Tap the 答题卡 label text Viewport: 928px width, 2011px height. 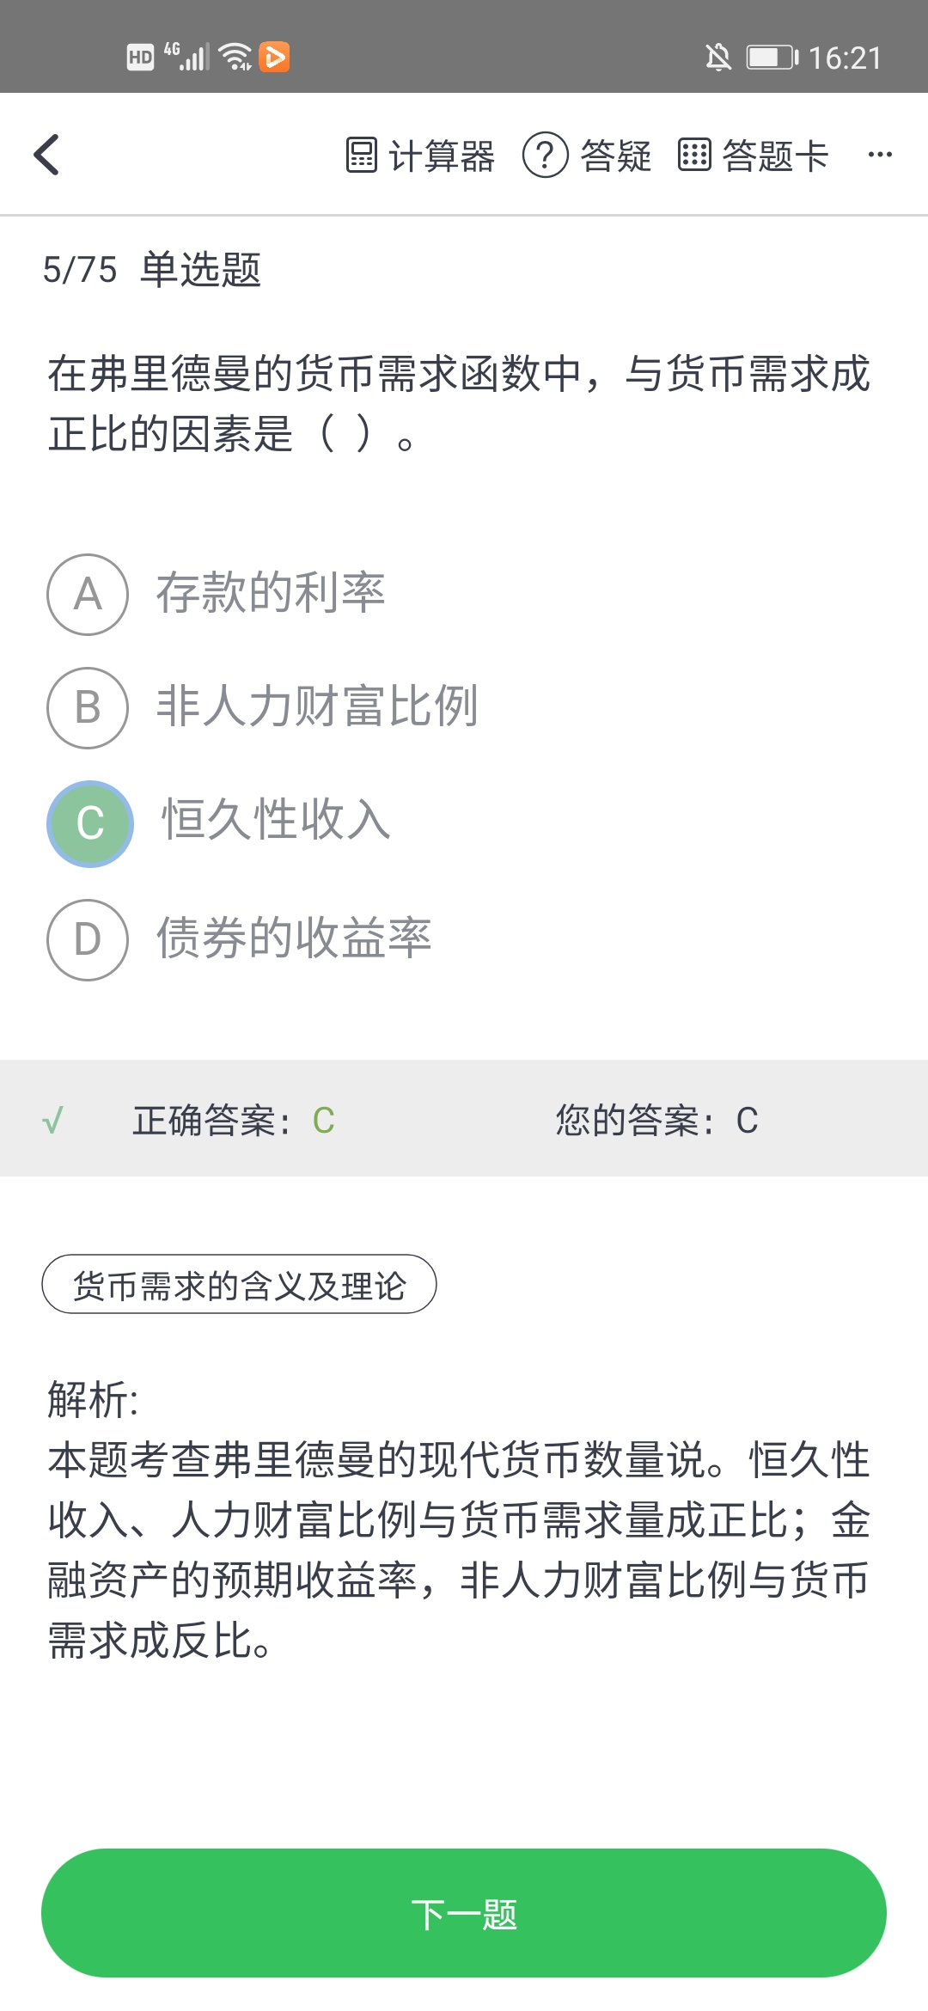pyautogui.click(x=775, y=156)
